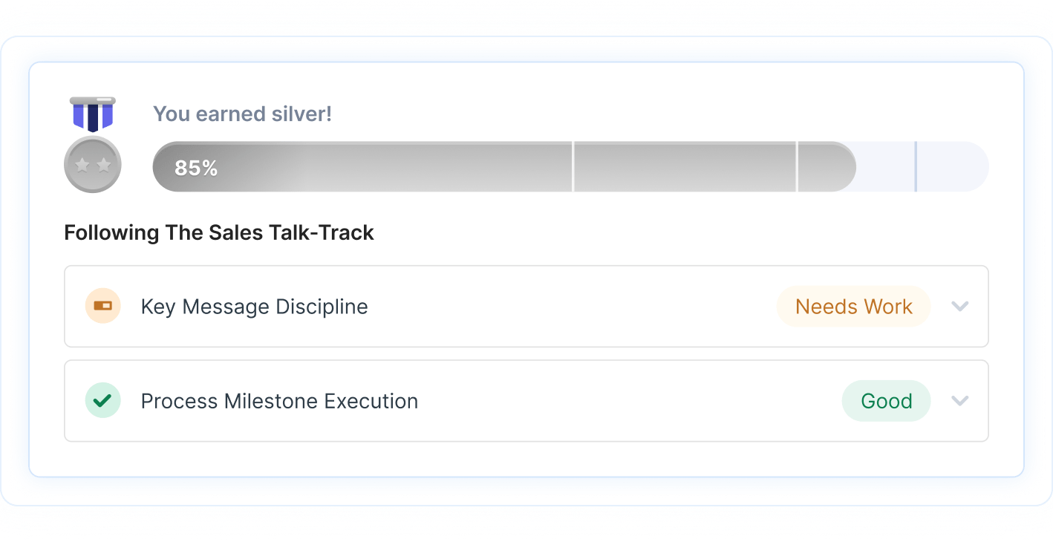Click the milestone divider on the progress bar
This screenshot has width=1053, height=542.
(916, 166)
